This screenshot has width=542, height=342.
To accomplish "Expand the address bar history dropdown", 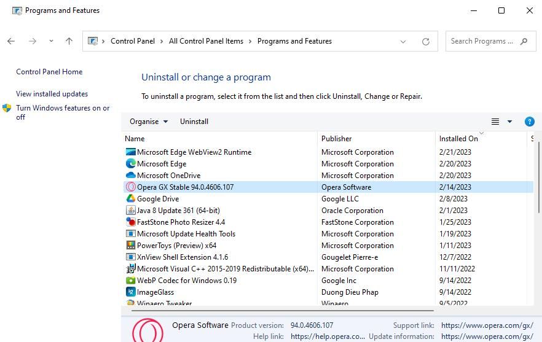I will point(403,42).
